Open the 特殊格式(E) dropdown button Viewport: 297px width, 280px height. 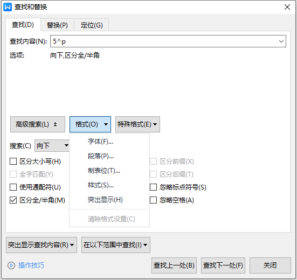(x=137, y=124)
